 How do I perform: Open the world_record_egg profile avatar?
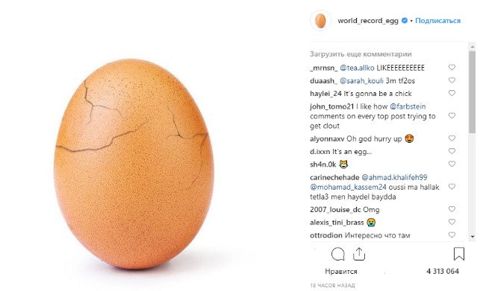320,21
